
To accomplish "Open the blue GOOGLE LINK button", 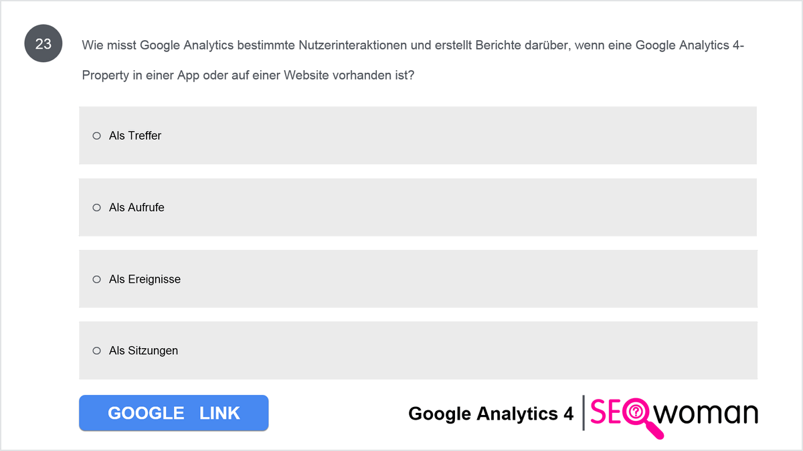I will tap(173, 413).
